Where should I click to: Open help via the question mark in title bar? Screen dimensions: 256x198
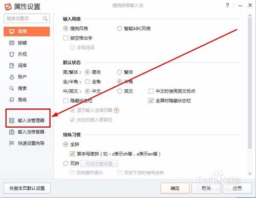[227, 6]
